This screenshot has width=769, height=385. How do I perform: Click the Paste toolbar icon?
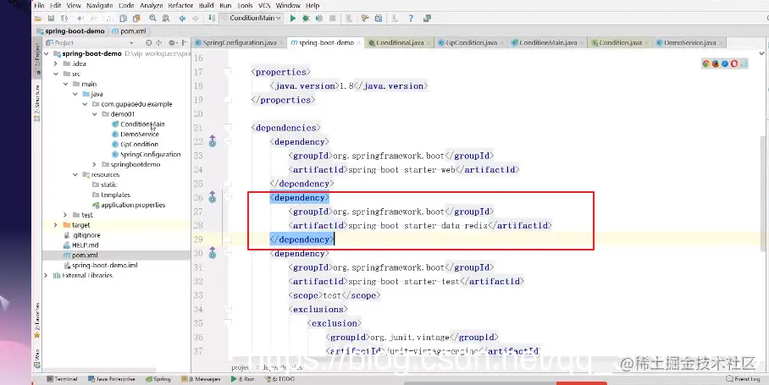136,18
